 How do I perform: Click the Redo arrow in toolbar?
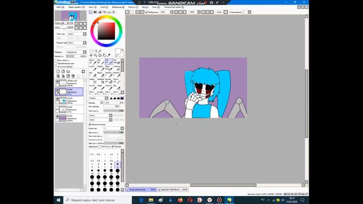[132, 12]
